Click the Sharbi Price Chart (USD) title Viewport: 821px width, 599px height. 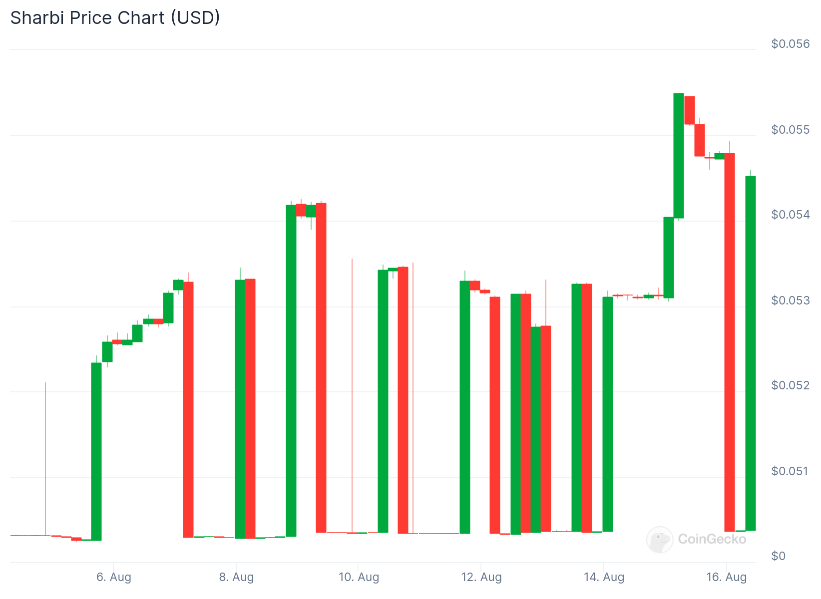(115, 18)
